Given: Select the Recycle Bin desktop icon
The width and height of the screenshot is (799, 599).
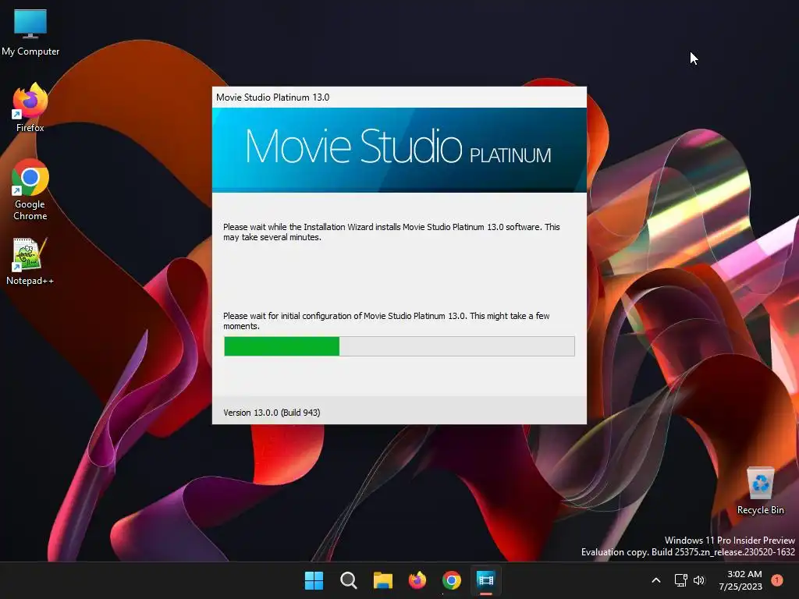Looking at the screenshot, I should 760,491.
